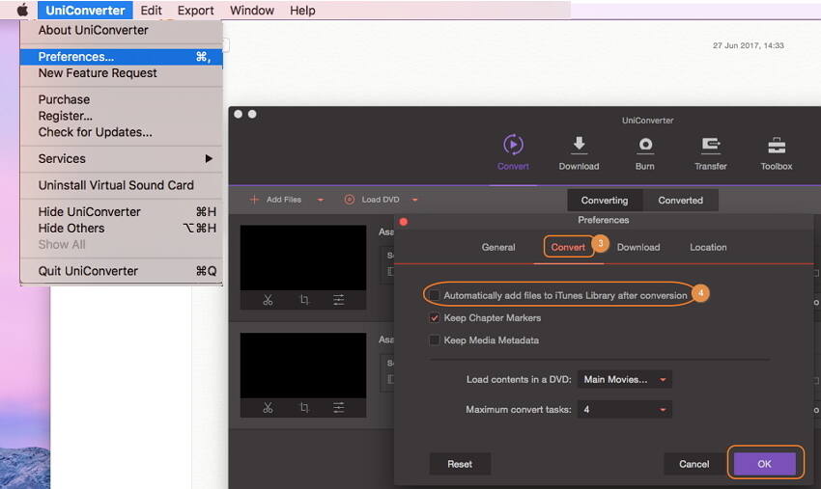821x489 pixels.
Task: Click the Load DVD button label
Action: tap(381, 200)
